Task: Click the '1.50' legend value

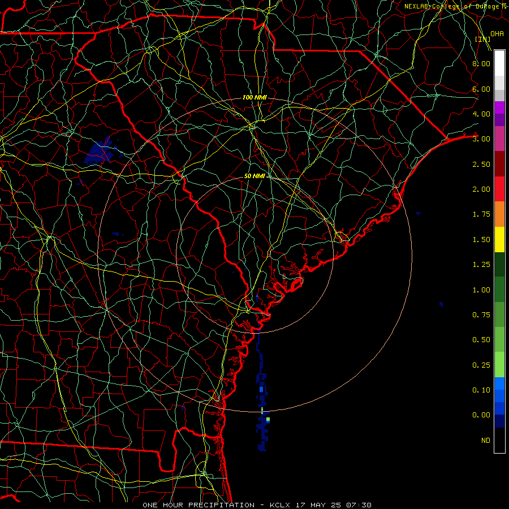Action: point(481,240)
